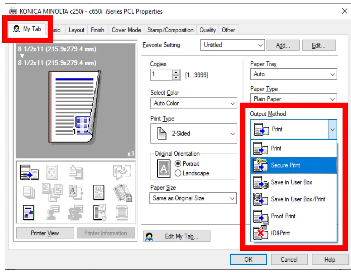Switch to the My Tab tab
351x273 pixels.
click(28, 29)
